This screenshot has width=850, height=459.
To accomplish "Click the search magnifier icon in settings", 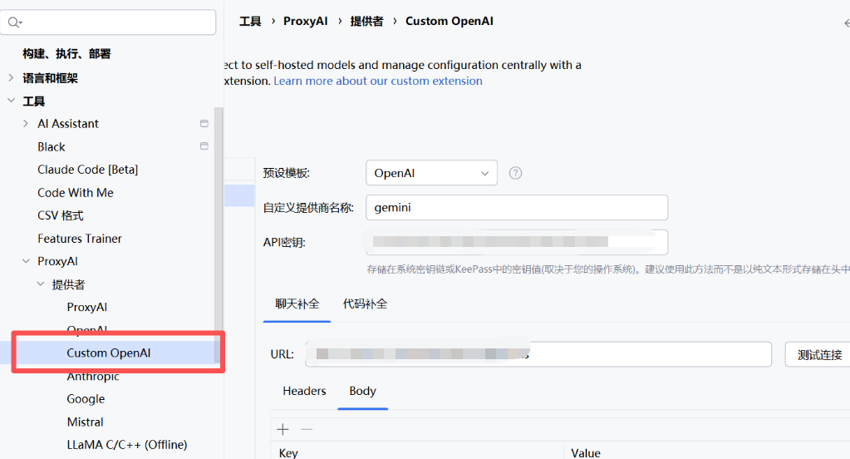I will (x=13, y=22).
